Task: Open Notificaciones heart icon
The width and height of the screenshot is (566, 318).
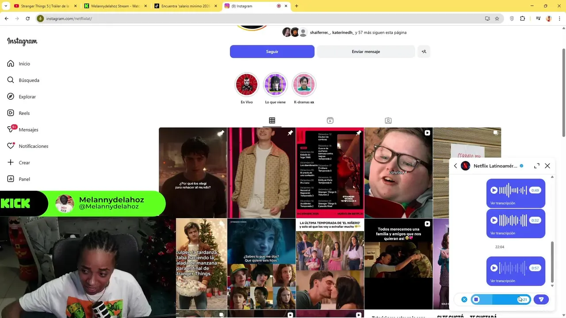Action: 11,146
